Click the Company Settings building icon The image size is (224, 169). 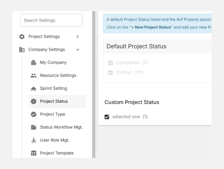21,50
